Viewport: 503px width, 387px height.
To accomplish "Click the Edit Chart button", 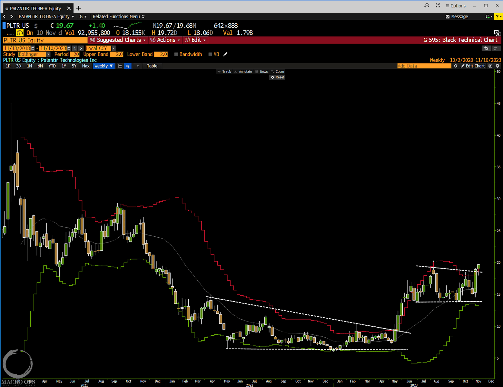I will pyautogui.click(x=473, y=66).
